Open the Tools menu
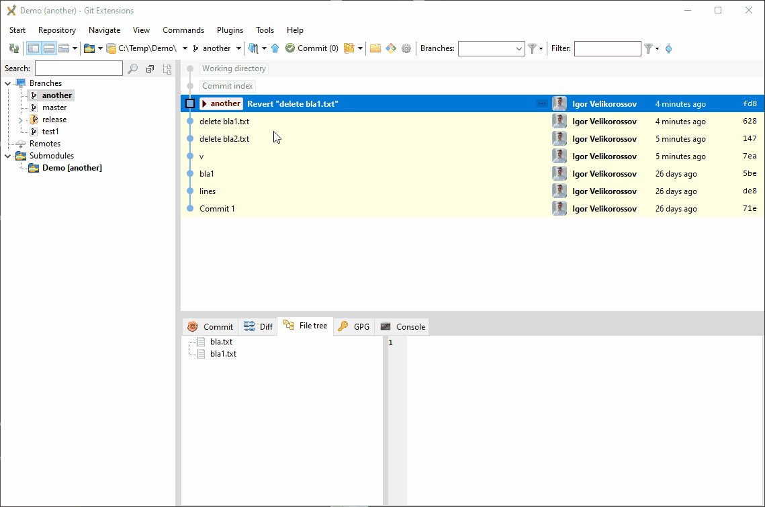This screenshot has width=765, height=507. click(x=265, y=30)
